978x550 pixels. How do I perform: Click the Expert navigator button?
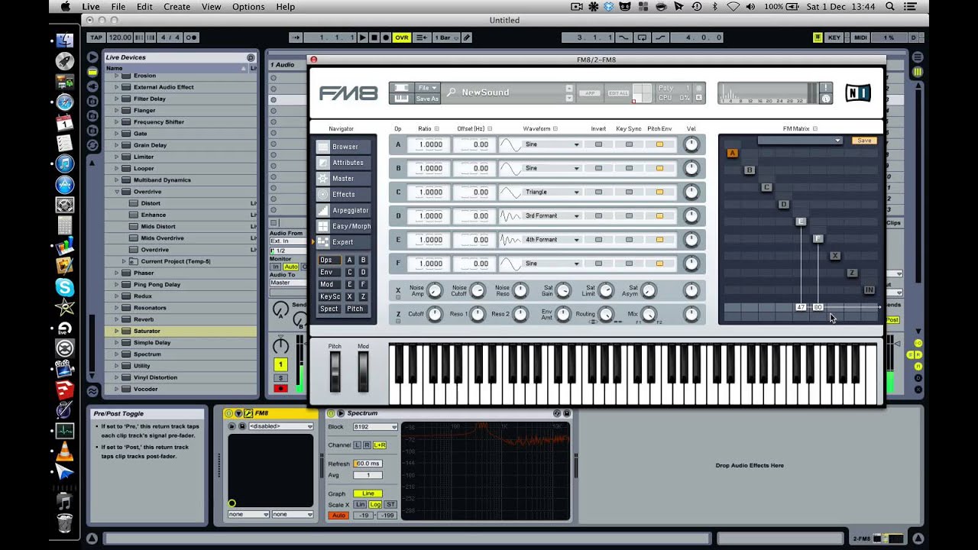(343, 242)
